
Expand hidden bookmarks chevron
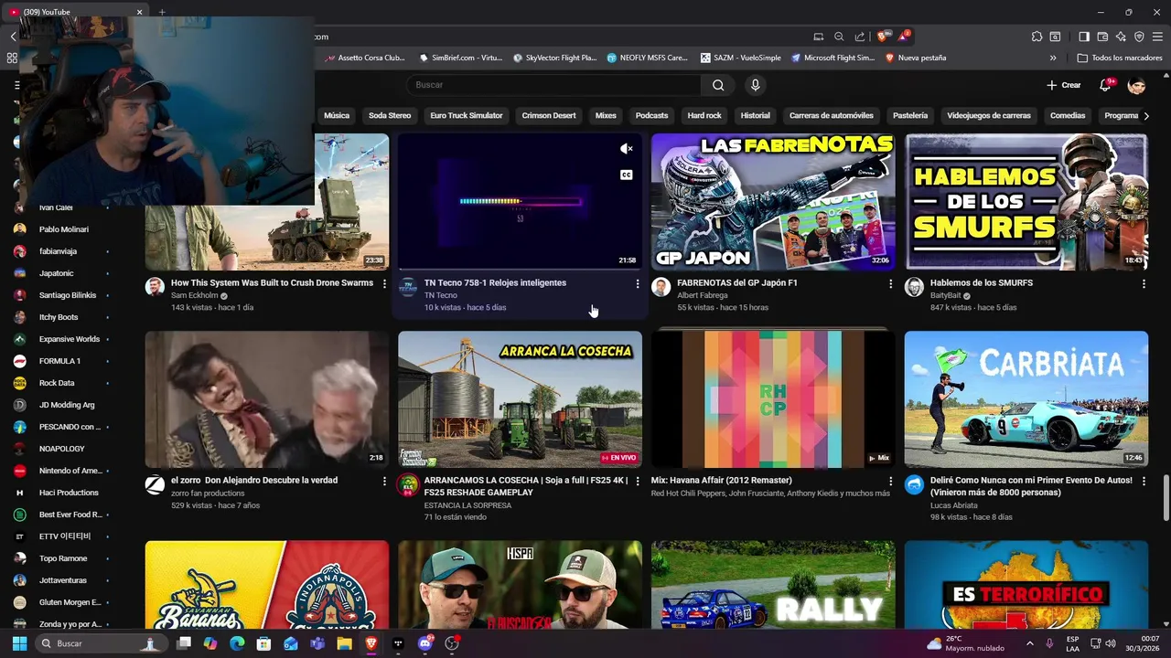pyautogui.click(x=1053, y=58)
